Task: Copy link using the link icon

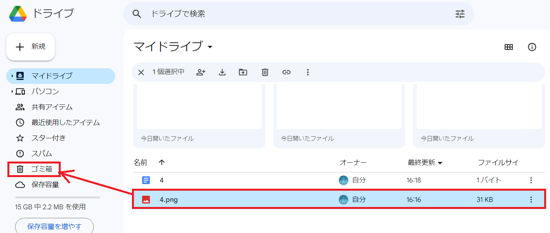Action: 286,72
